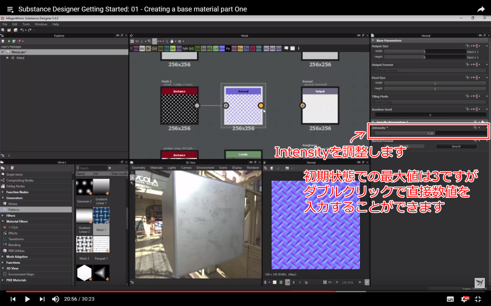Select Noises in Library tree
Screen dimensions: 491x306
coord(13,204)
